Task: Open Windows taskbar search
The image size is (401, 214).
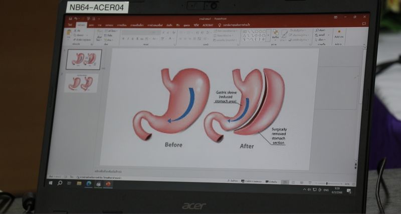Action: click(60, 183)
